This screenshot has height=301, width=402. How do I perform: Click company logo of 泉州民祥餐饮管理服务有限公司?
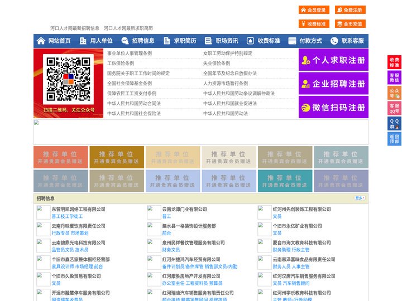(x=154, y=246)
